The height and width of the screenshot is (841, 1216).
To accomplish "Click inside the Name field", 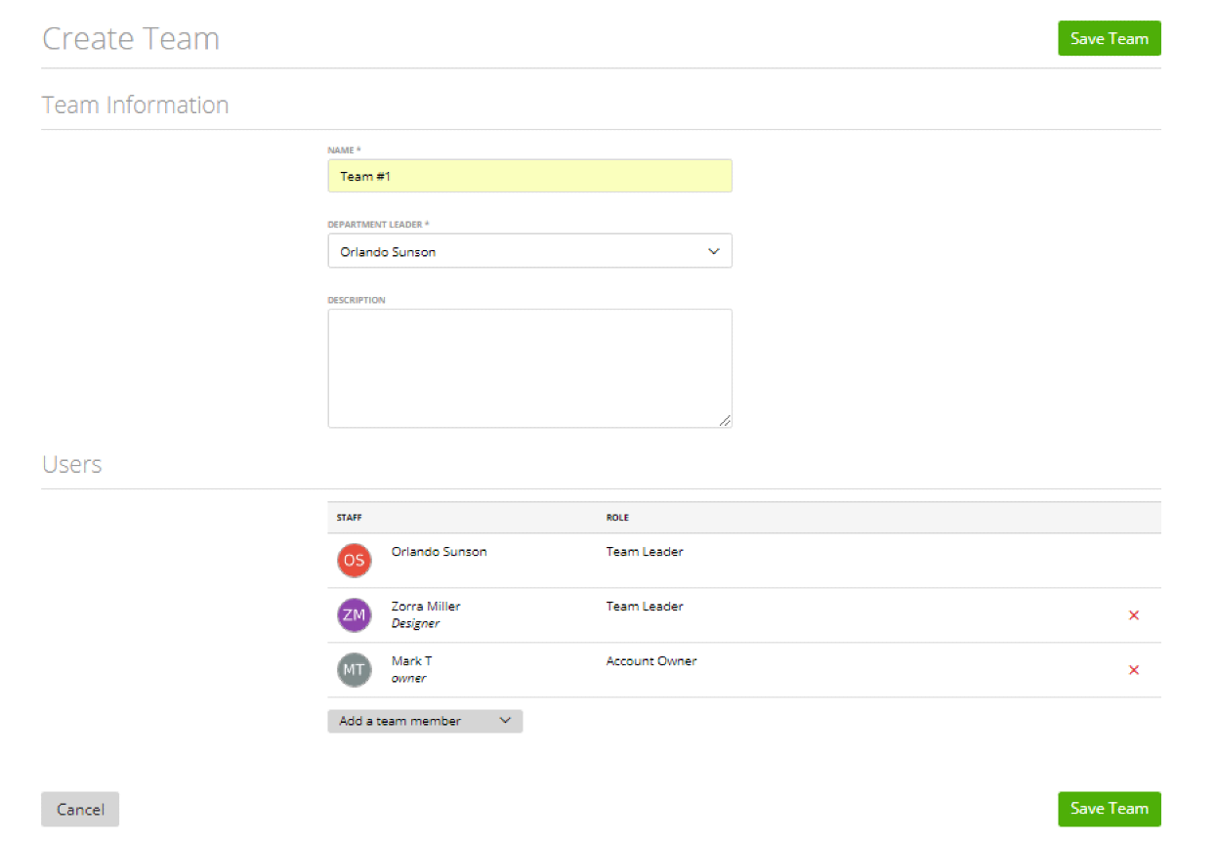I will pos(530,176).
